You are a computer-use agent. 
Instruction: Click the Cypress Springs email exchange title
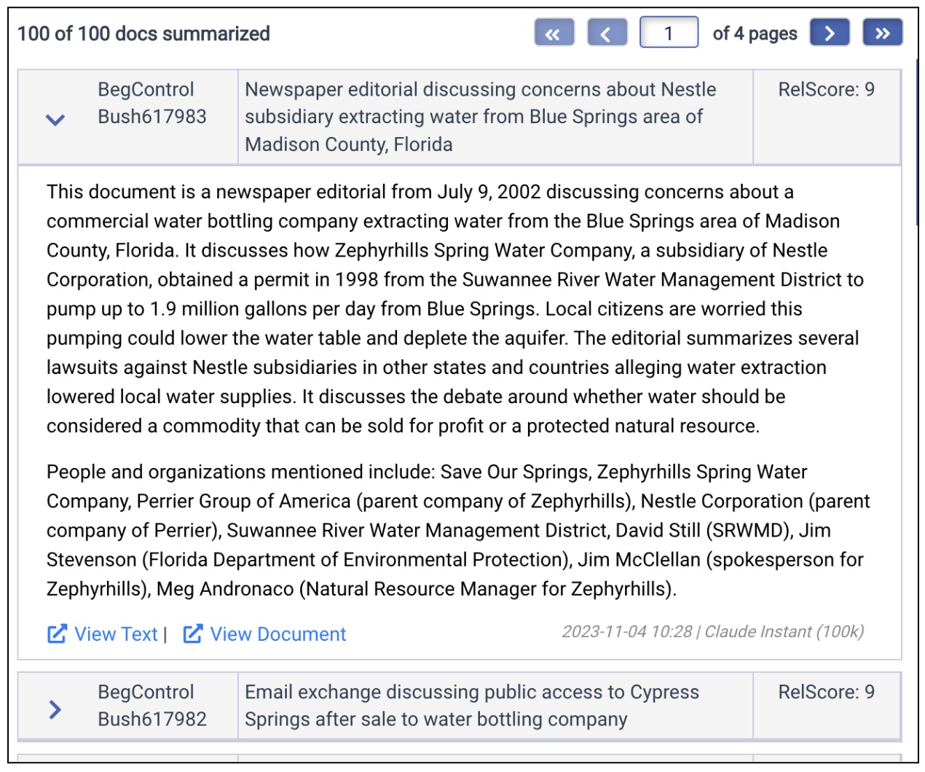(x=471, y=706)
